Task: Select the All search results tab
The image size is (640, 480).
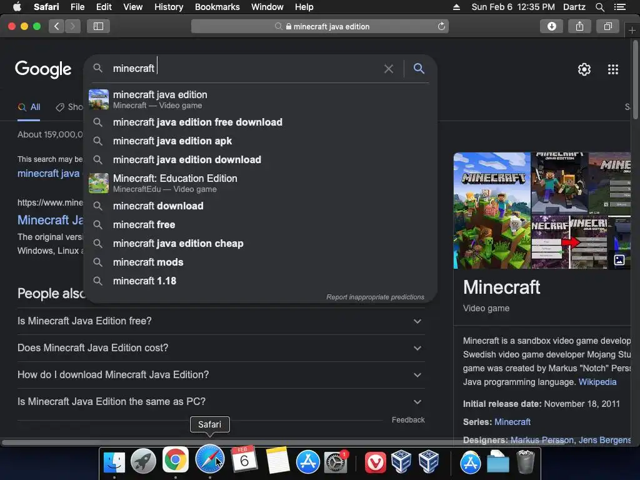Action: coord(29,107)
